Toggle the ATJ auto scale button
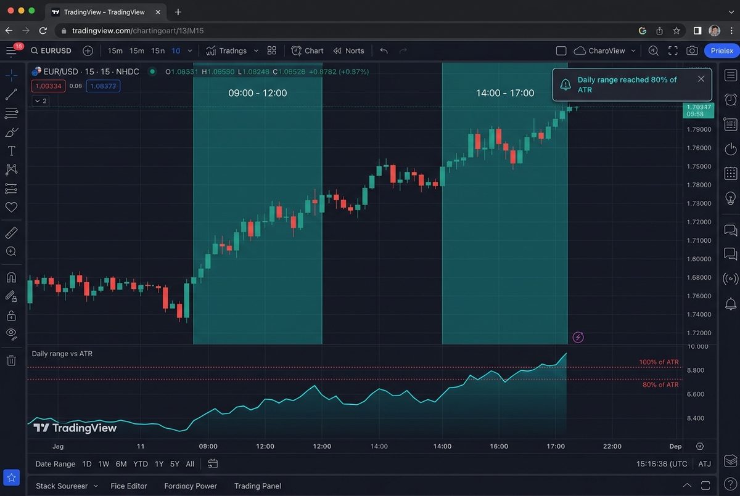This screenshot has width=740, height=496. pyautogui.click(x=705, y=464)
